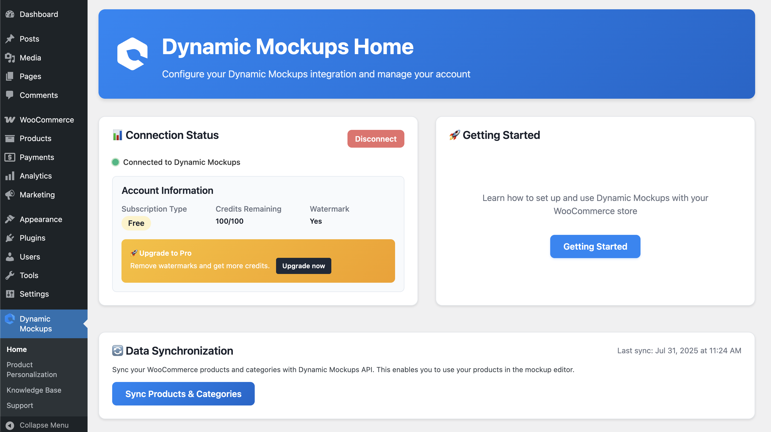The width and height of the screenshot is (771, 432).
Task: Click the Getting Started rocket icon heading
Action: 454,135
